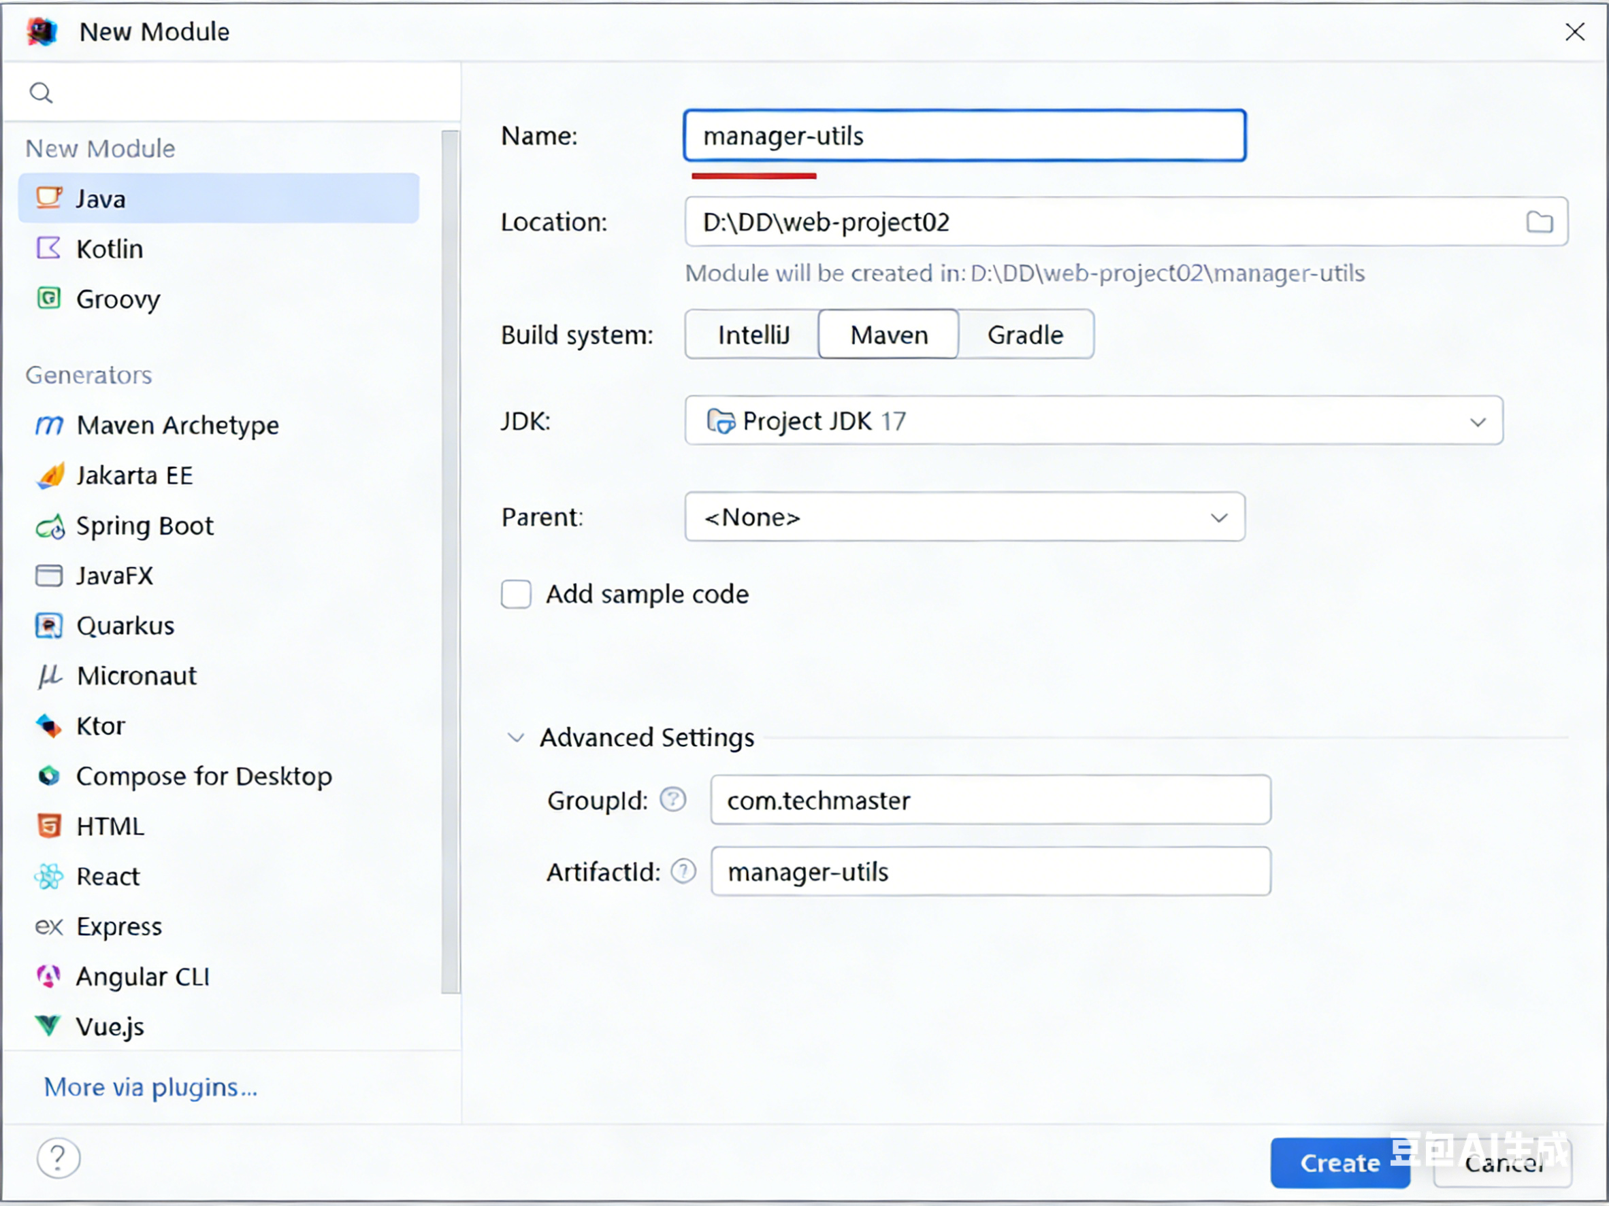Image resolution: width=1609 pixels, height=1206 pixels.
Task: Select the Spring Boot generator icon
Action: click(50, 526)
